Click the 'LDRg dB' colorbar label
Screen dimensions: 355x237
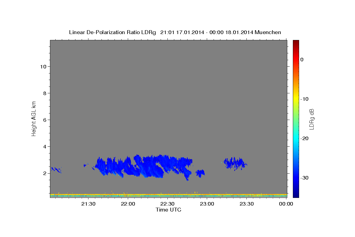coord(312,118)
